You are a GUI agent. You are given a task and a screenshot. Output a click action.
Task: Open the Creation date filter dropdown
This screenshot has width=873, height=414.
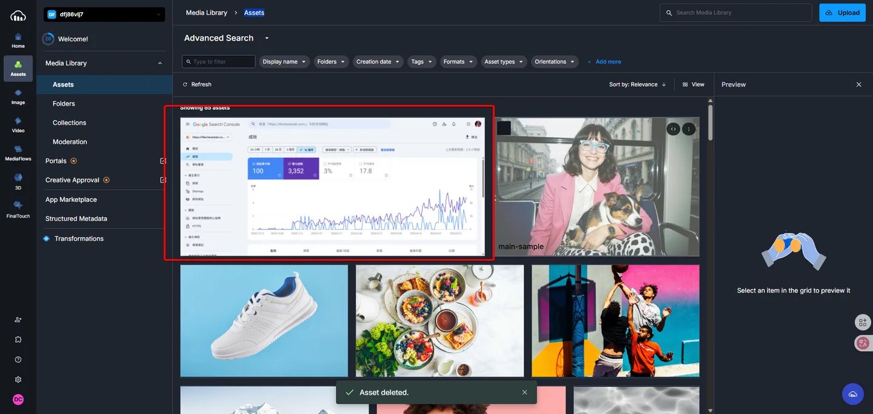click(x=378, y=61)
